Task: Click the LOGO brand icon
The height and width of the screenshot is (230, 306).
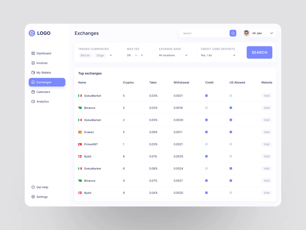Action: click(32, 33)
